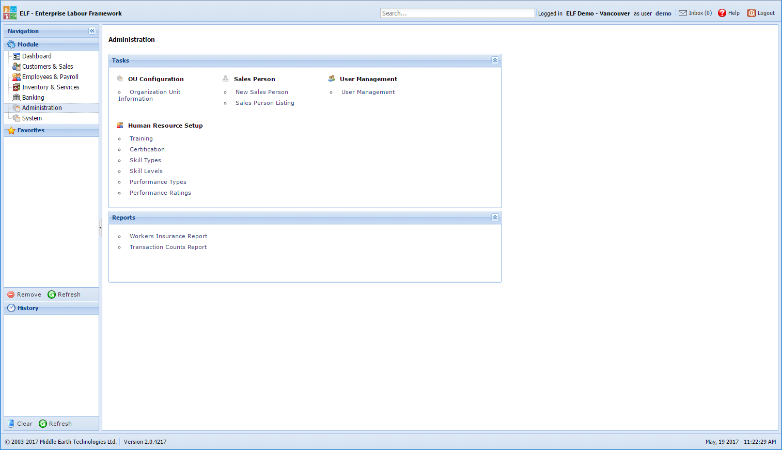The width and height of the screenshot is (782, 450).
Task: Select the Banking module icon
Action: (16, 97)
